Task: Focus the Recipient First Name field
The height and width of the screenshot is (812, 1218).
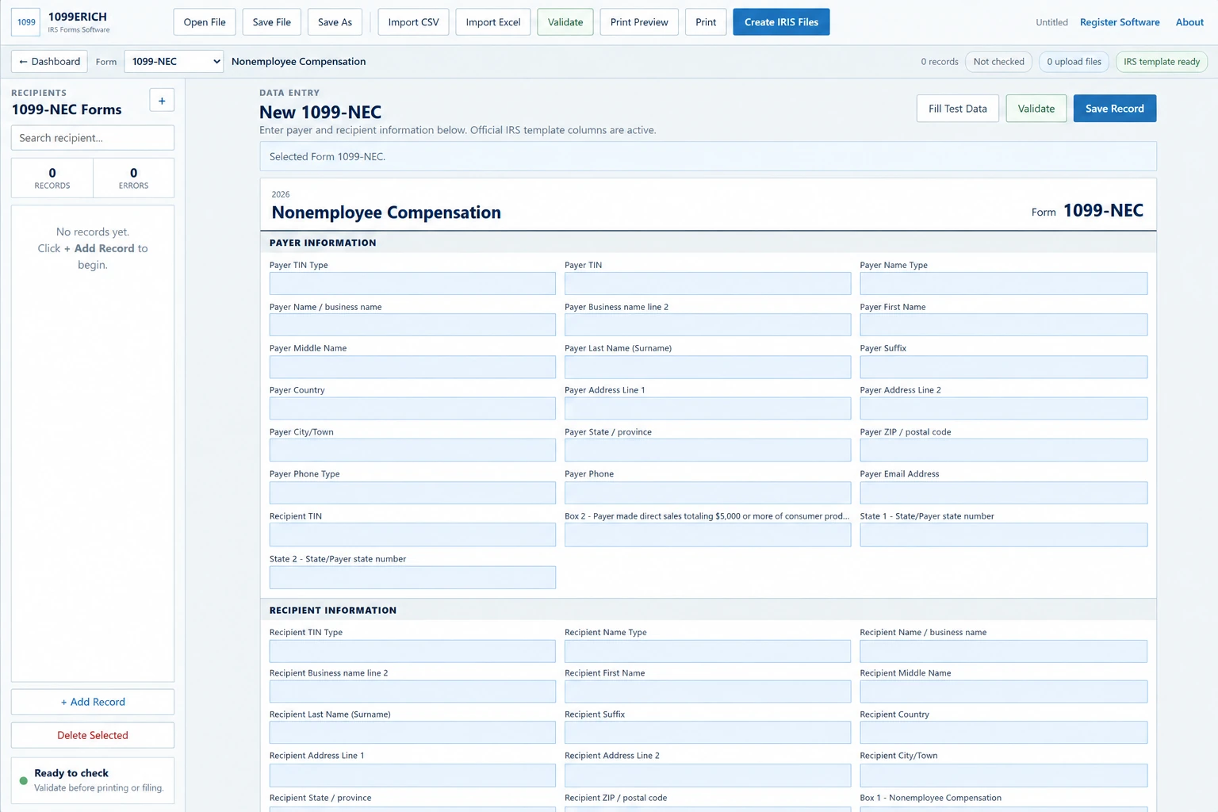Action: tap(707, 691)
